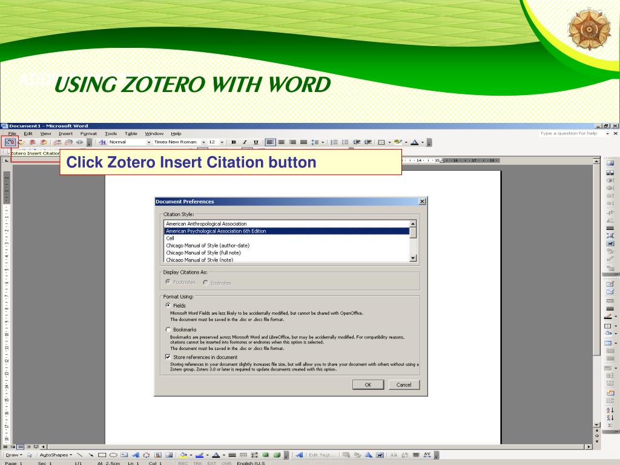620x465 pixels.
Task: Open the Format menu
Action: 88,134
